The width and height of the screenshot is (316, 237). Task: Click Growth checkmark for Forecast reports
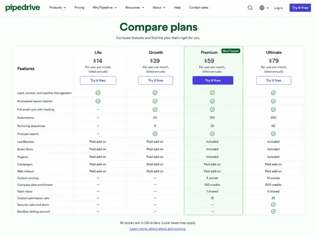155,134
